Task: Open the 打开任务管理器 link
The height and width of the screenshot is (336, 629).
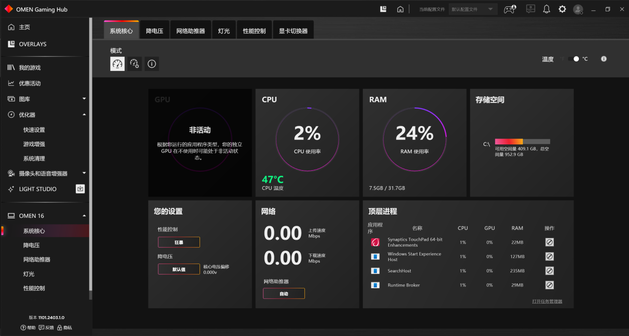Action: point(547,301)
